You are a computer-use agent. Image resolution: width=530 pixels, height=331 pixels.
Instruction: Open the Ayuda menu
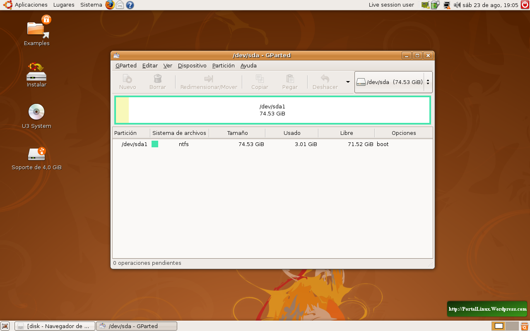click(x=248, y=65)
